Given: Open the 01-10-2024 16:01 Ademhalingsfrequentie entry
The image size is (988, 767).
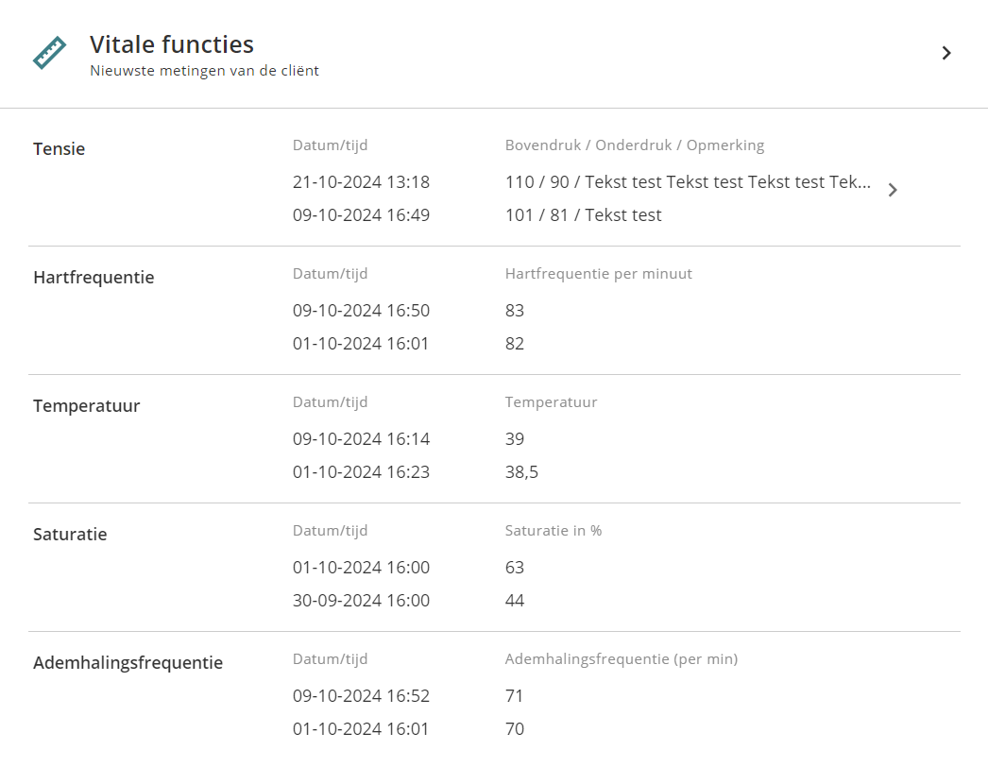Looking at the screenshot, I should [361, 729].
